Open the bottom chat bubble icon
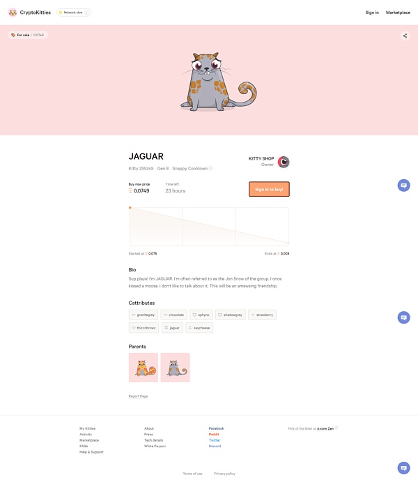Screen dimensions: 418x482 403,468
